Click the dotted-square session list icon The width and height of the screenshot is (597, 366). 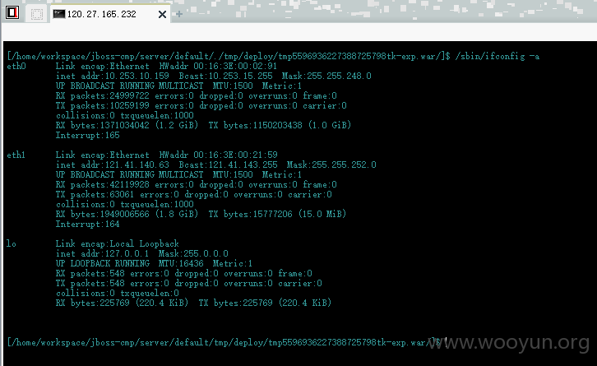pos(36,15)
